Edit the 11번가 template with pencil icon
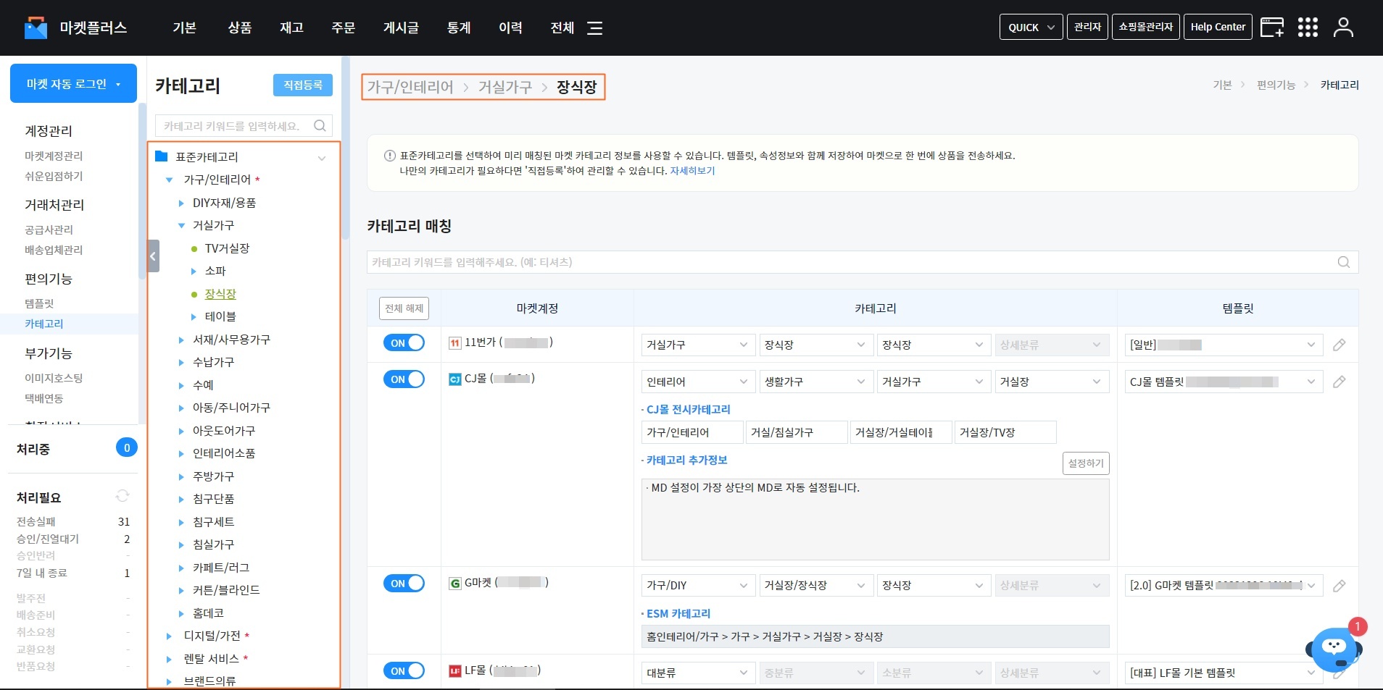 pyautogui.click(x=1339, y=345)
